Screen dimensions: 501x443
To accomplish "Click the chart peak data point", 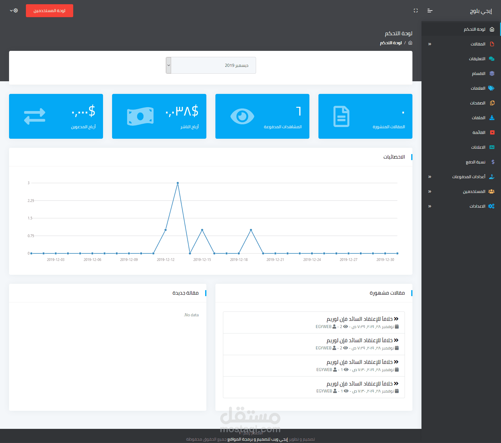I will (178, 183).
